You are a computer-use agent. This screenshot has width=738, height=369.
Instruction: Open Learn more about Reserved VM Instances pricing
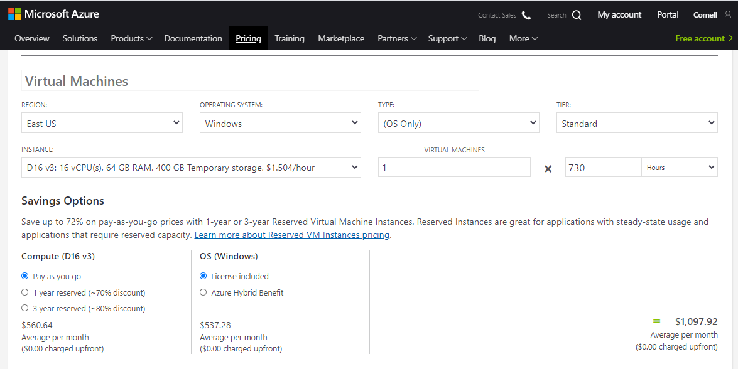click(x=292, y=235)
